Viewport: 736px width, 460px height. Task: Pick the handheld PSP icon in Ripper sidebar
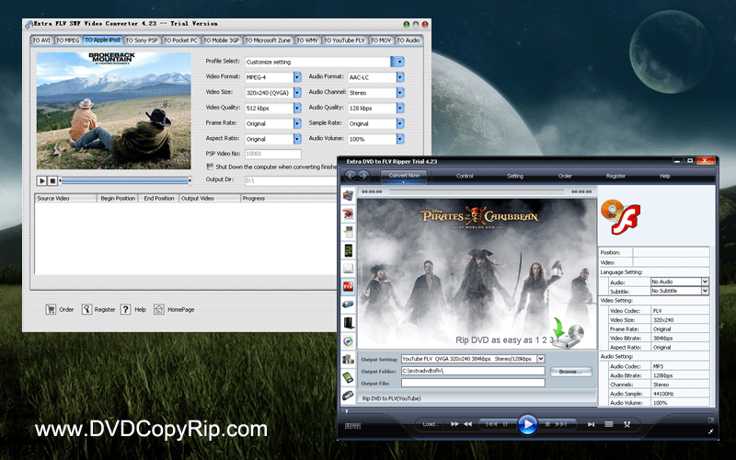coord(348,305)
